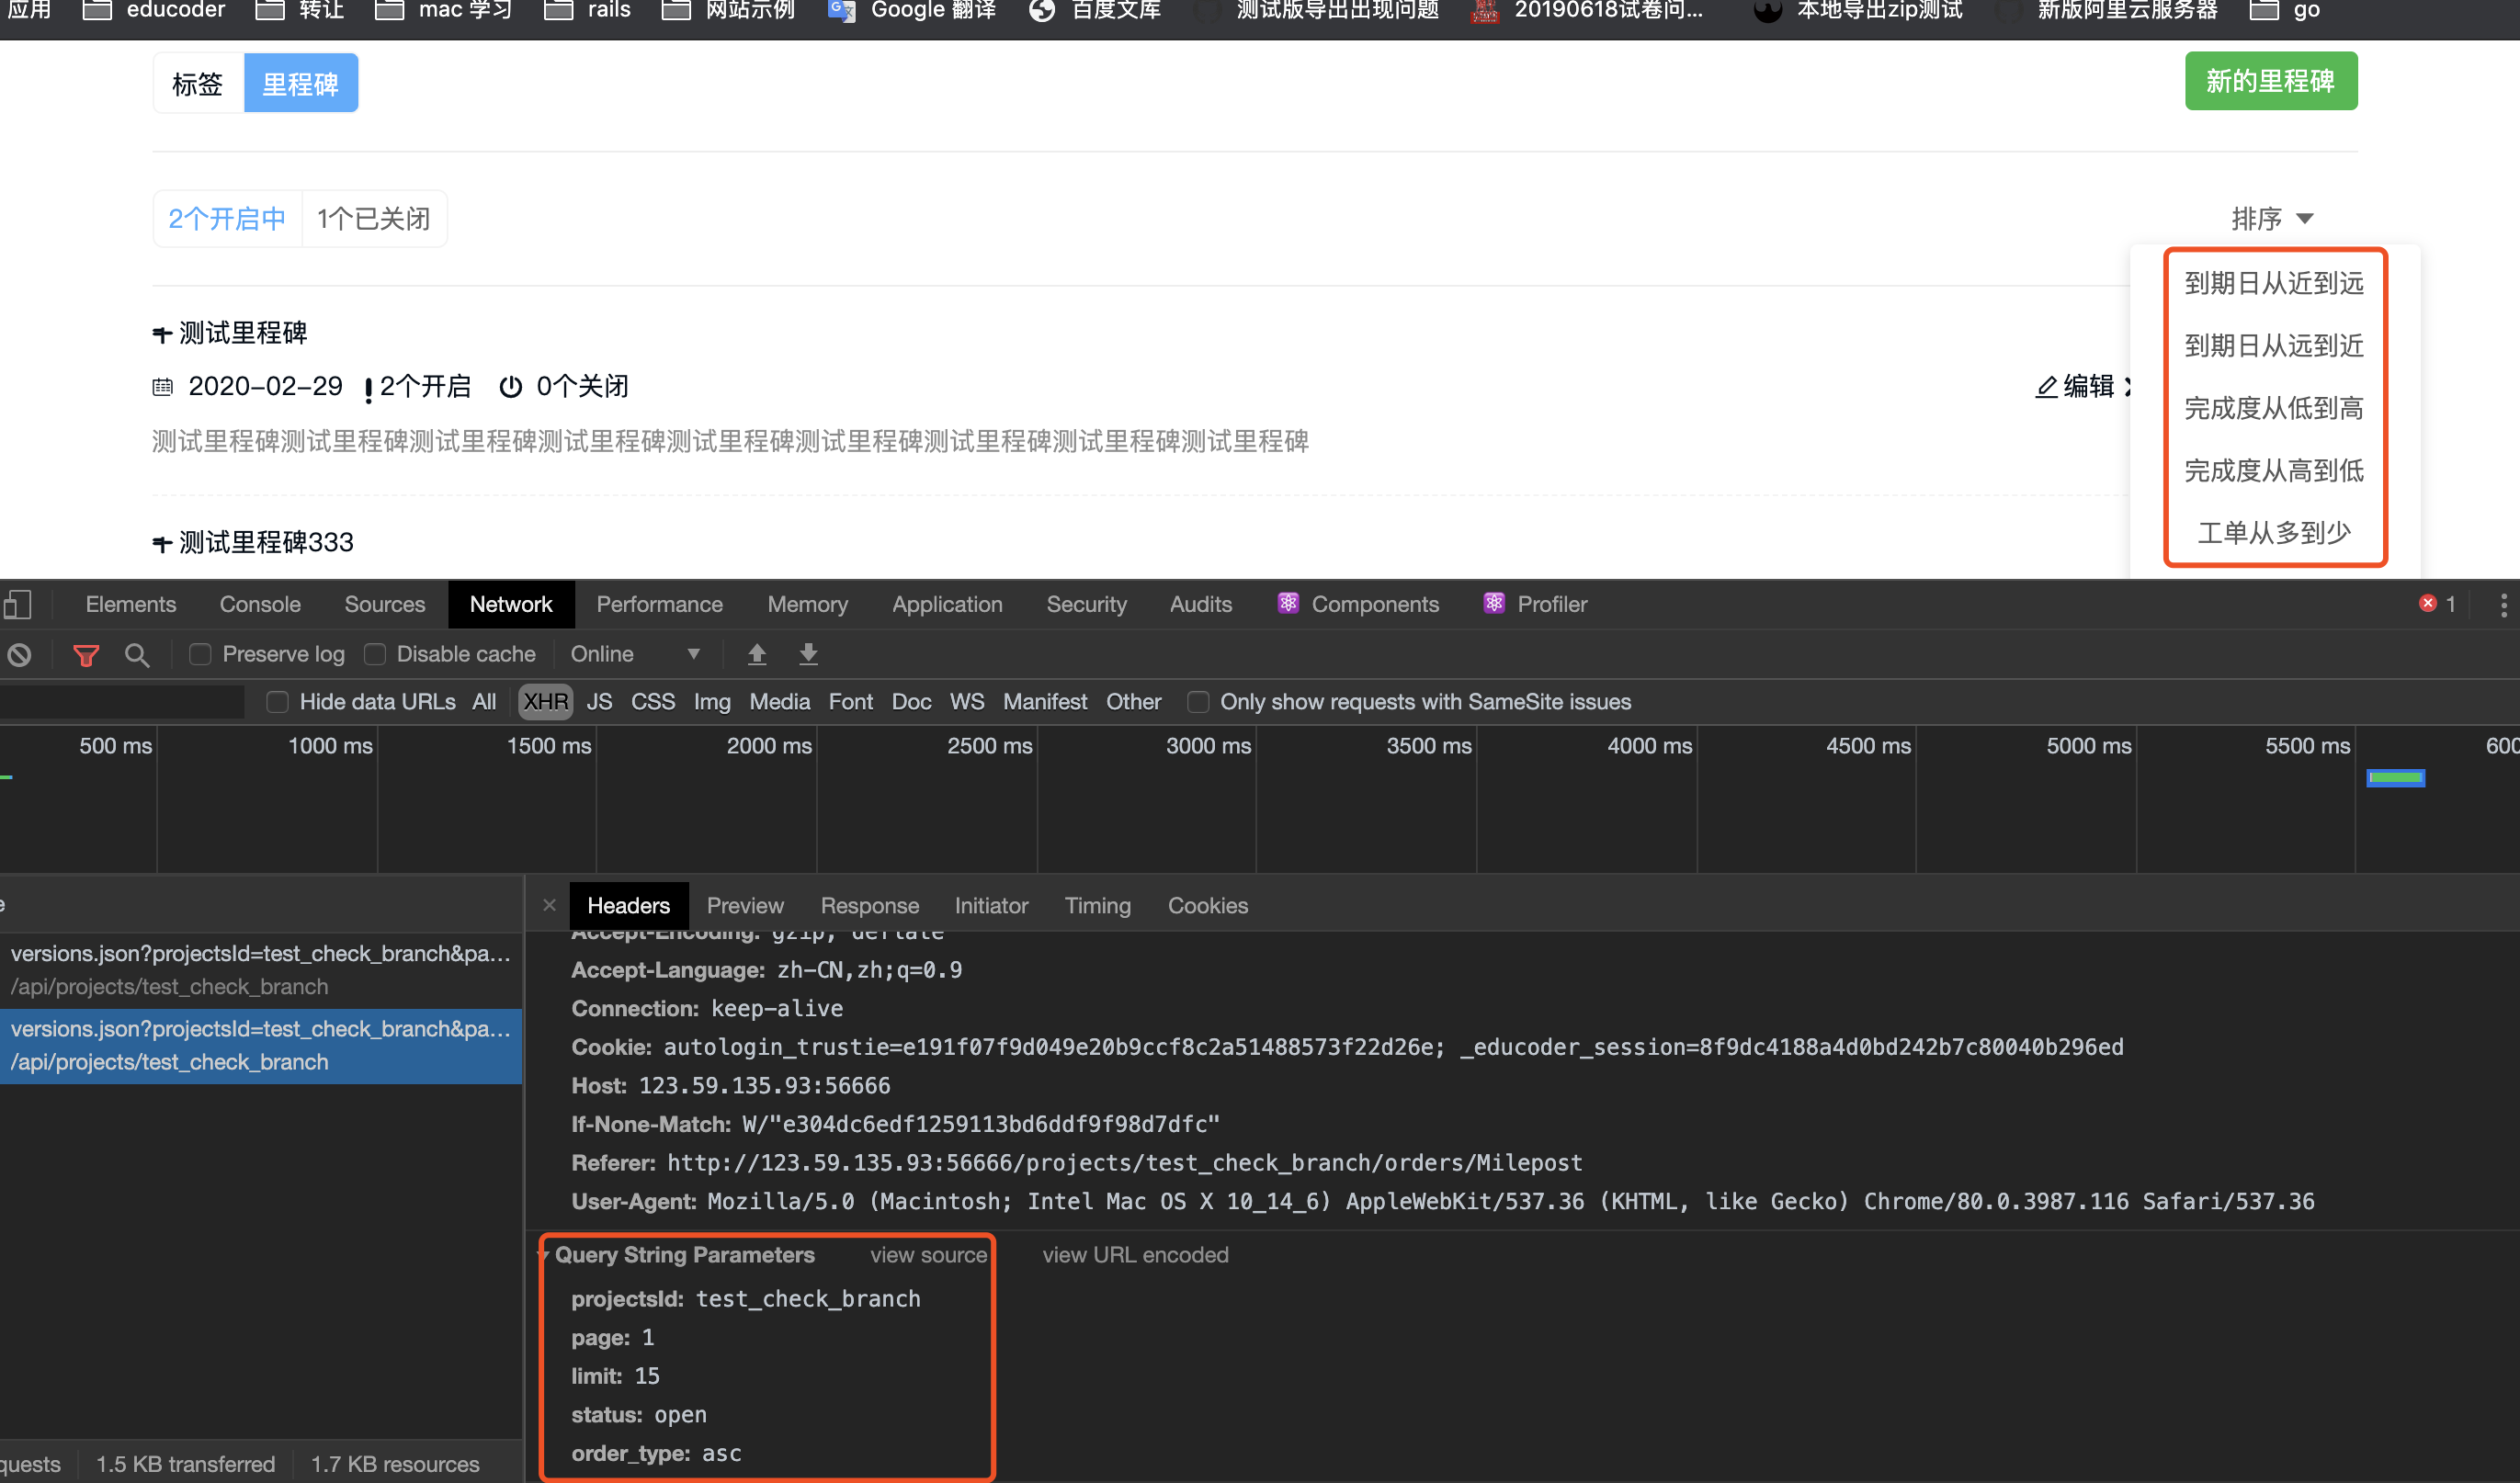Switch to 标签 tab

click(x=197, y=84)
